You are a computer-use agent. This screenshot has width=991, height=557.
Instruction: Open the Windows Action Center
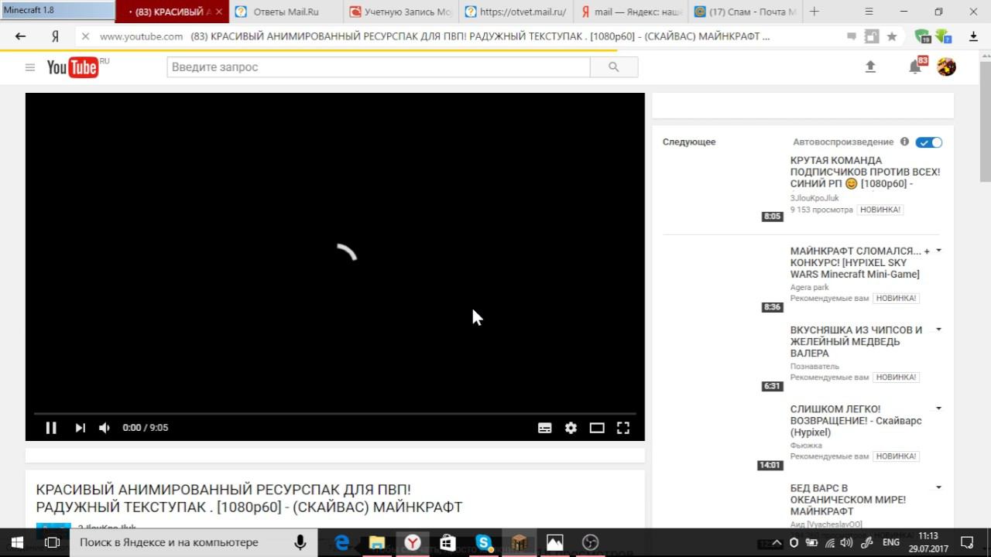point(966,542)
